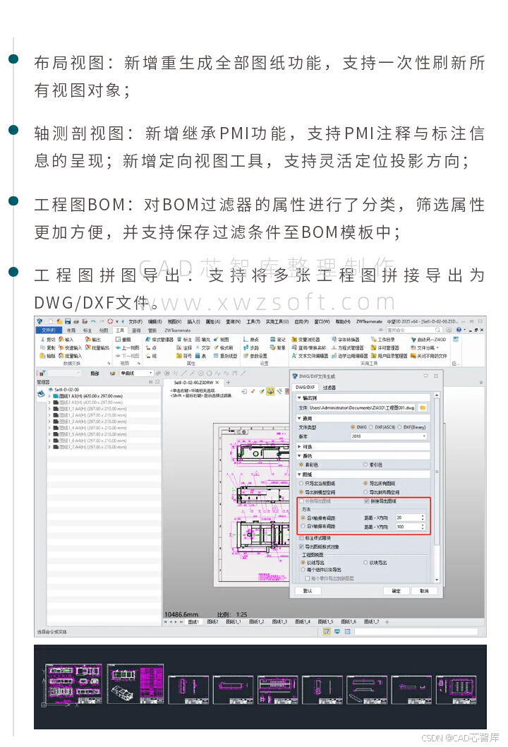Viewport: 508px width, 747px height.
Task: Click 启动另一ZW3D launch icon
Action: [413, 340]
